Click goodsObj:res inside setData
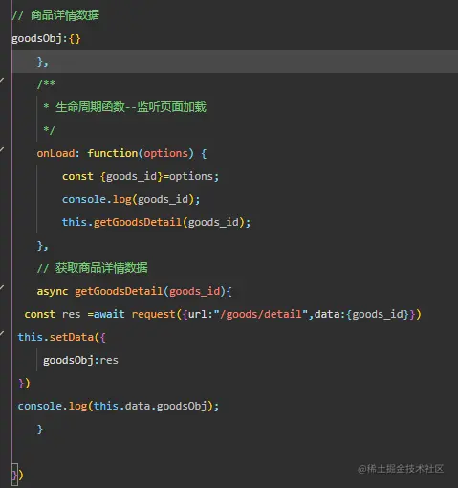Screen dimensions: 458x488 [x=80, y=360]
